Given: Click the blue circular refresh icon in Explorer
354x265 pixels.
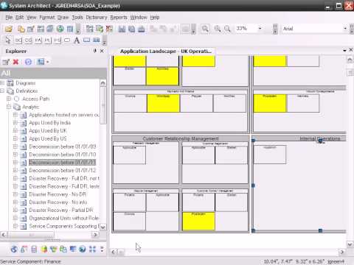Looking at the screenshot, I should tap(28, 62).
